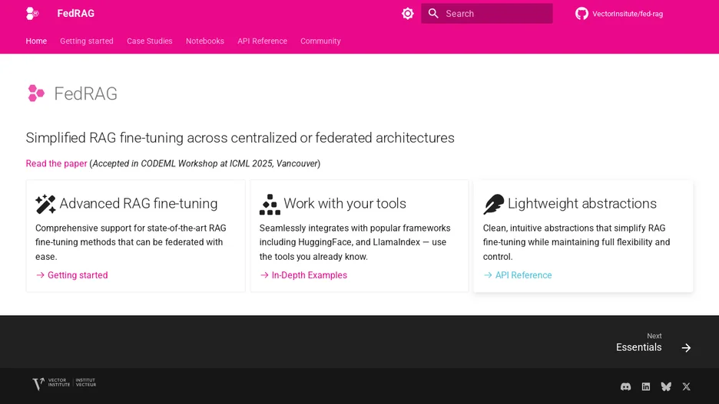
Task: Click the search magnifier icon
Action: point(433,14)
